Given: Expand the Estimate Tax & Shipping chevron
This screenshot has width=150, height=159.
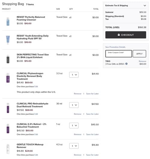Looking at the screenshot, I should pos(145,6).
